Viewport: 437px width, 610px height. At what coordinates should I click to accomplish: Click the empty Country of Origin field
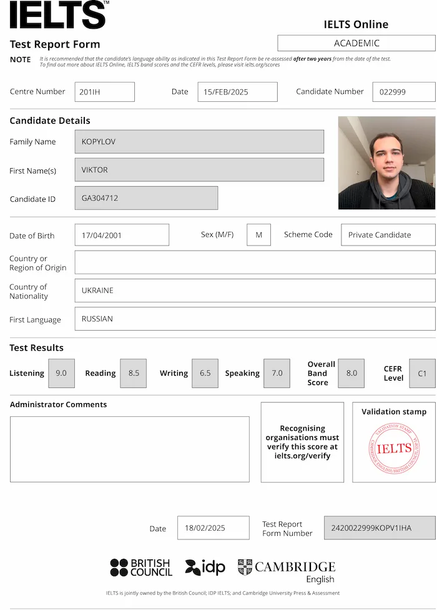click(255, 262)
